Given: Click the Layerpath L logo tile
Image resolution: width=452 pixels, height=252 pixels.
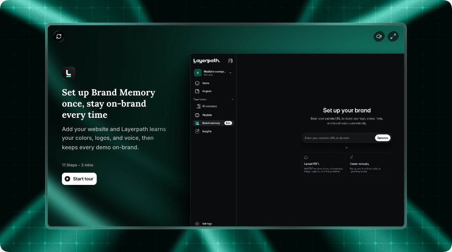Looking at the screenshot, I should (x=69, y=73).
